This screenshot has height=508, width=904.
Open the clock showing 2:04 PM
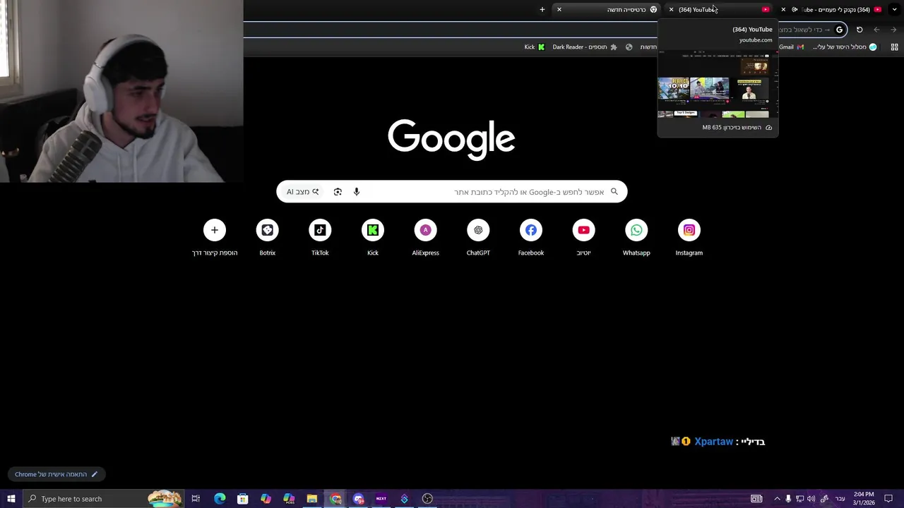pos(864,499)
